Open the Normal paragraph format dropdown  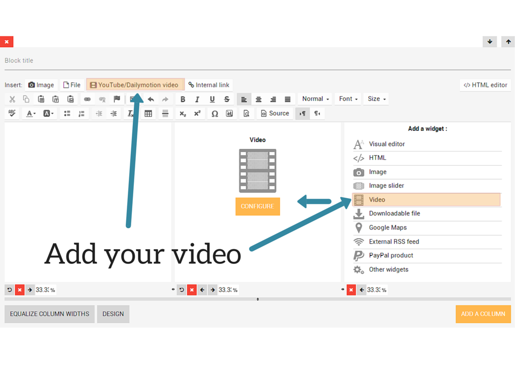315,99
